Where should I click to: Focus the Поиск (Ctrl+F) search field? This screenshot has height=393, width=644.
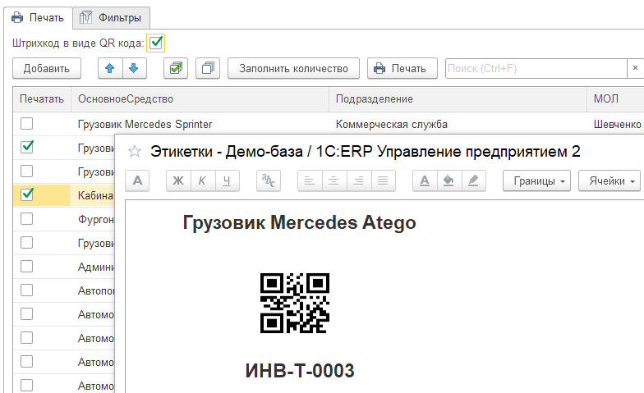pyautogui.click(x=536, y=68)
